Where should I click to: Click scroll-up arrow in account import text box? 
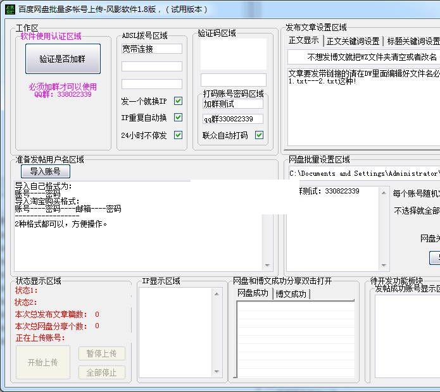point(267,187)
